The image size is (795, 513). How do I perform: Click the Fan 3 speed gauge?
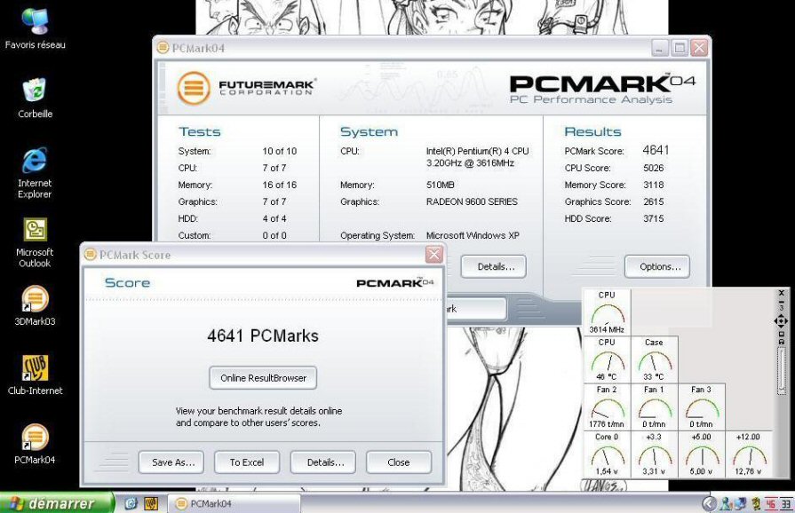(702, 406)
